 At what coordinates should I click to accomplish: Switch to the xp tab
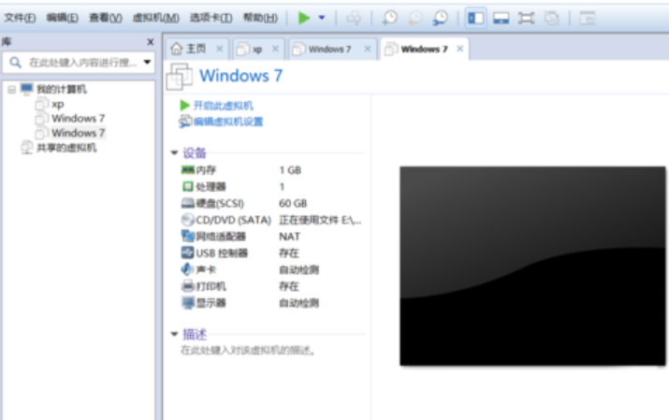(x=257, y=50)
